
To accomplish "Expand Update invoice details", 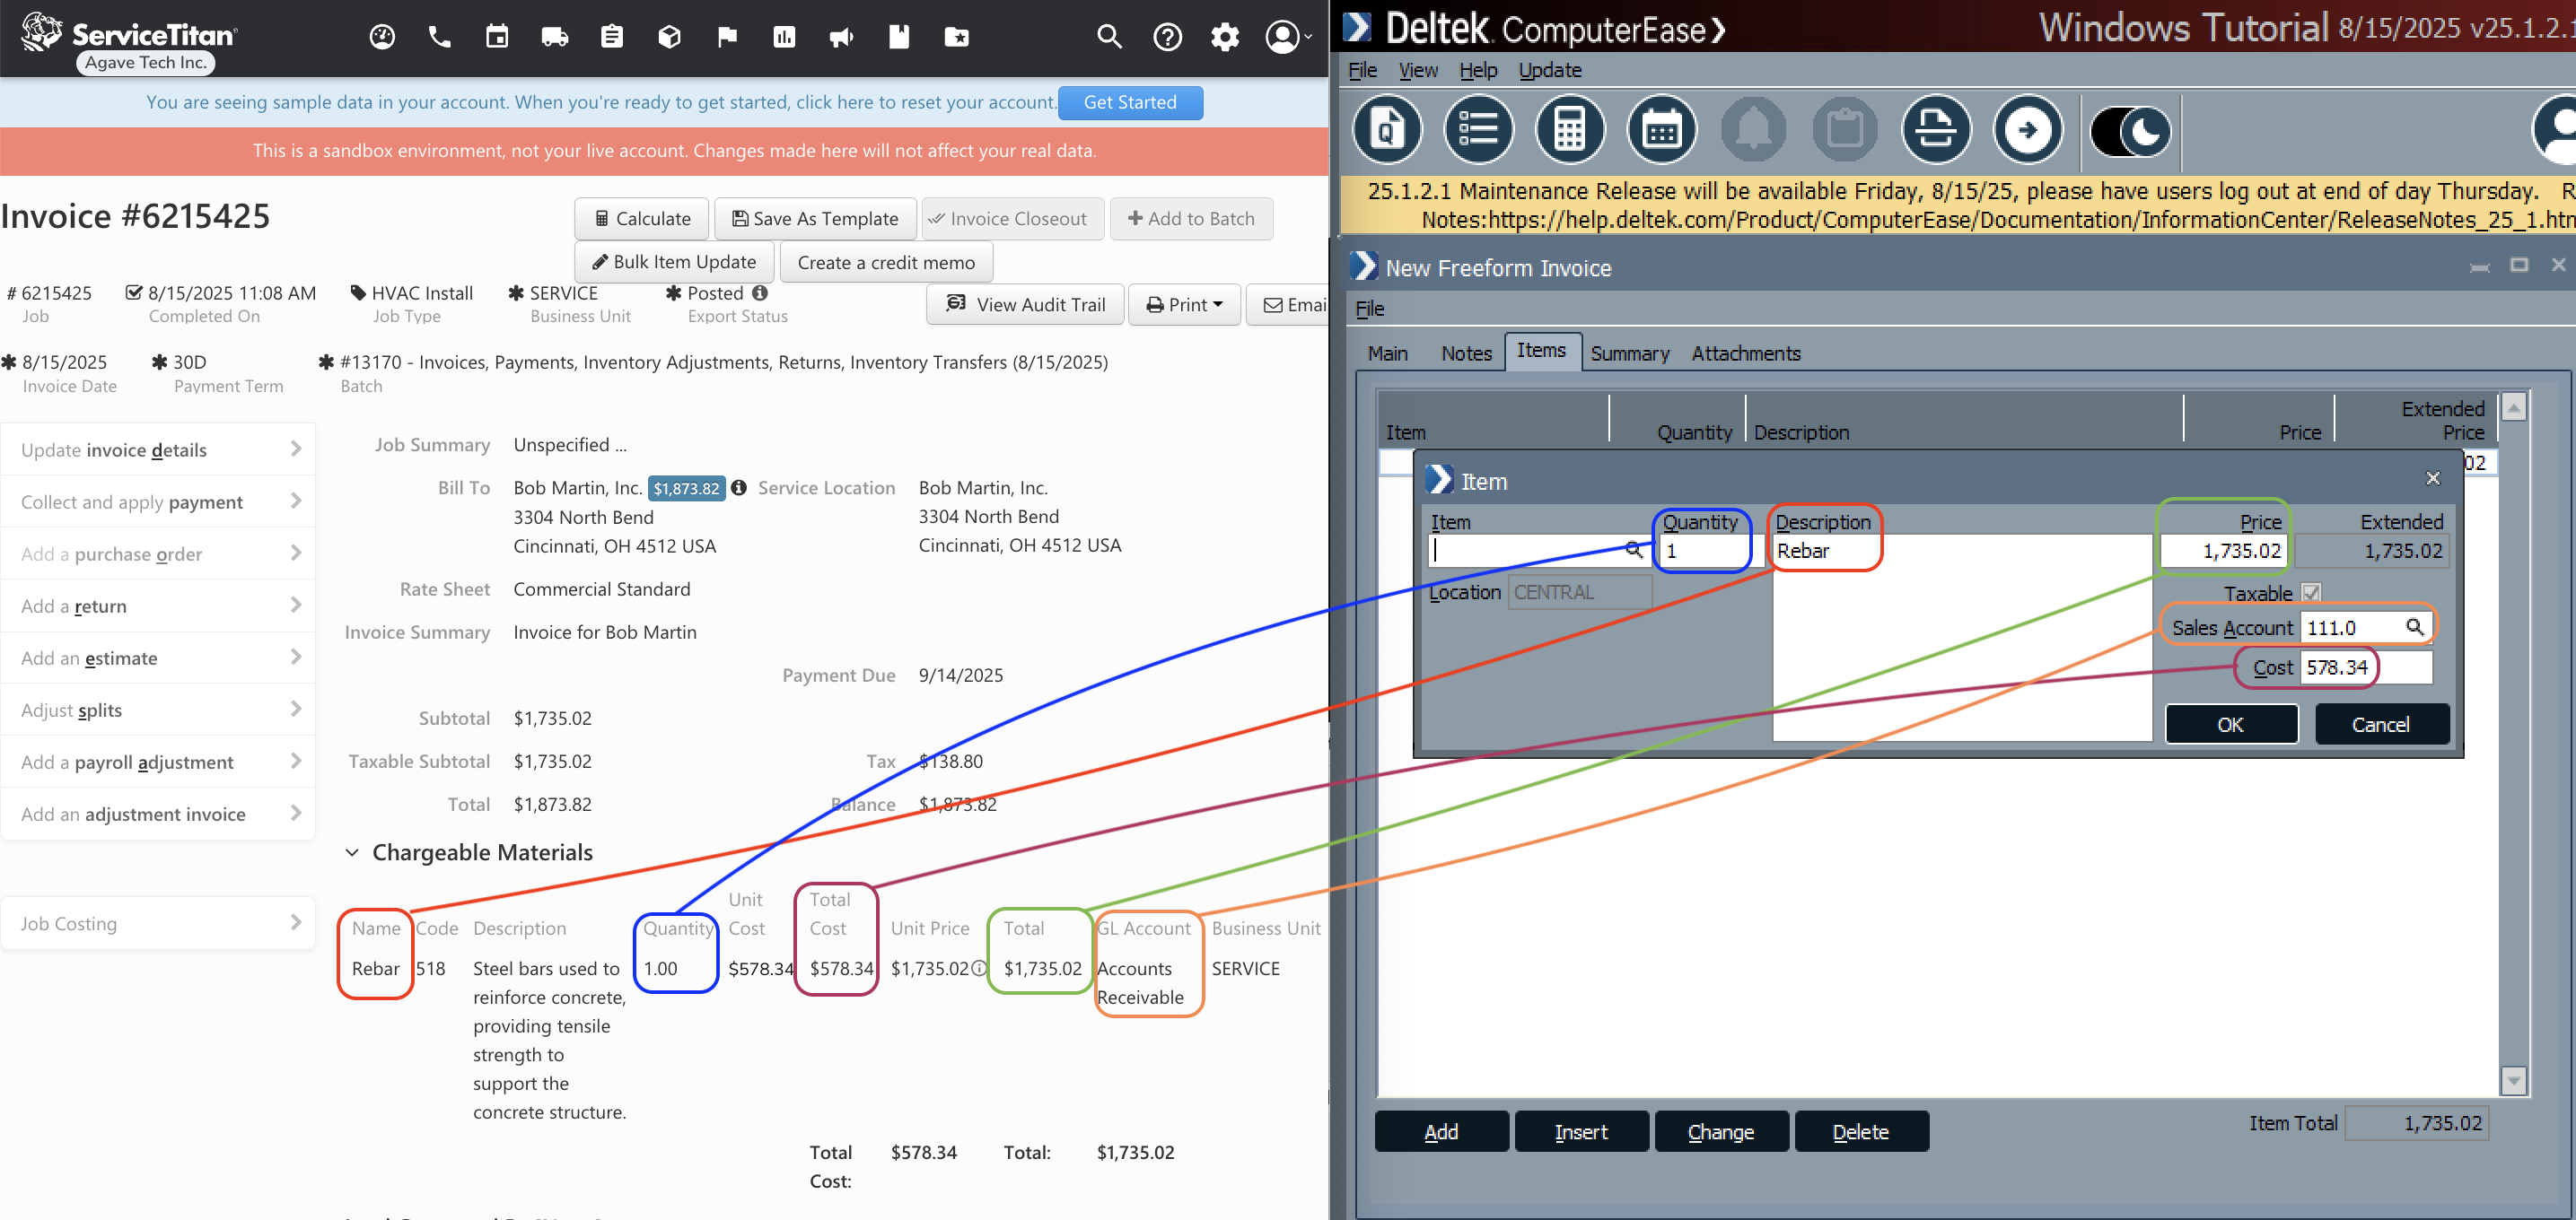I will pyautogui.click(x=159, y=449).
